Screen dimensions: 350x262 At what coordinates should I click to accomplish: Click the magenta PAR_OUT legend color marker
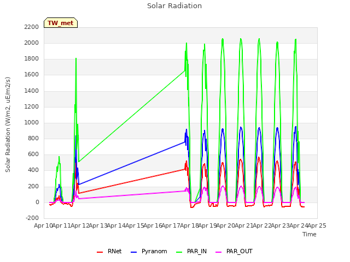[x=219, y=252]
